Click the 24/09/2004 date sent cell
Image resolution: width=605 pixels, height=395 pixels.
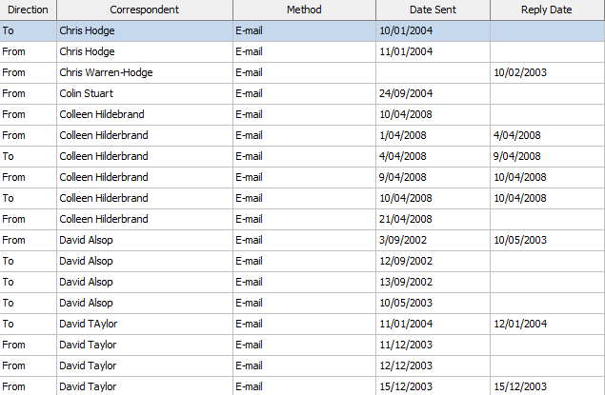pos(407,93)
